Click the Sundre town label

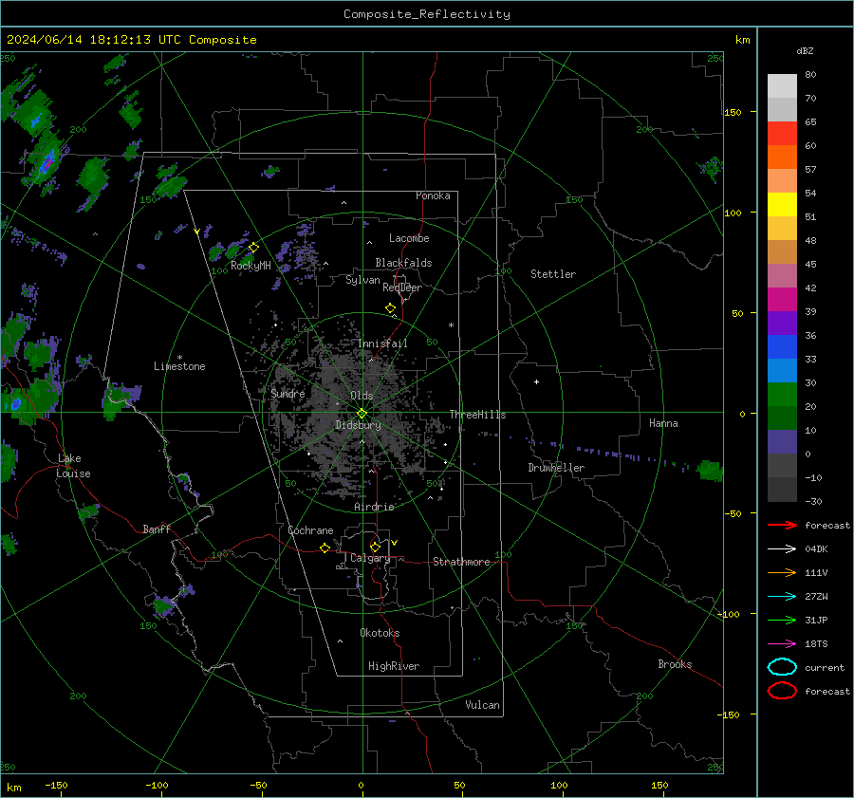(x=288, y=394)
